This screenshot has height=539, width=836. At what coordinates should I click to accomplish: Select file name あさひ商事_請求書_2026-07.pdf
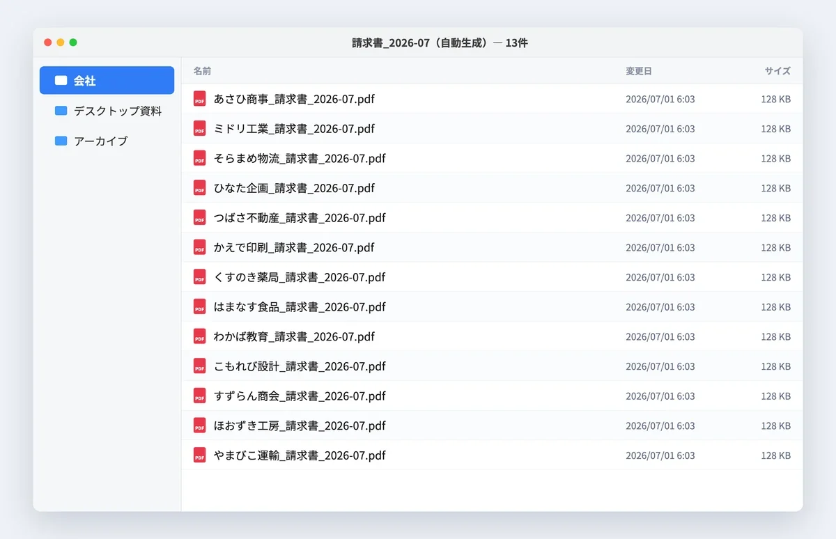tap(294, 99)
